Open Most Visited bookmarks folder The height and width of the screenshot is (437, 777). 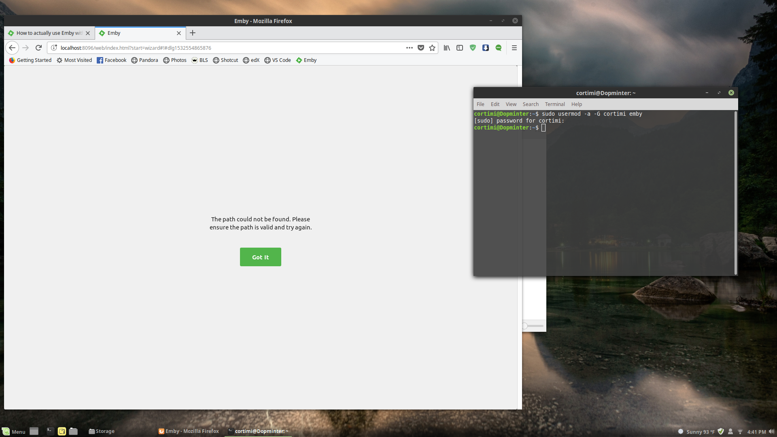click(x=74, y=60)
